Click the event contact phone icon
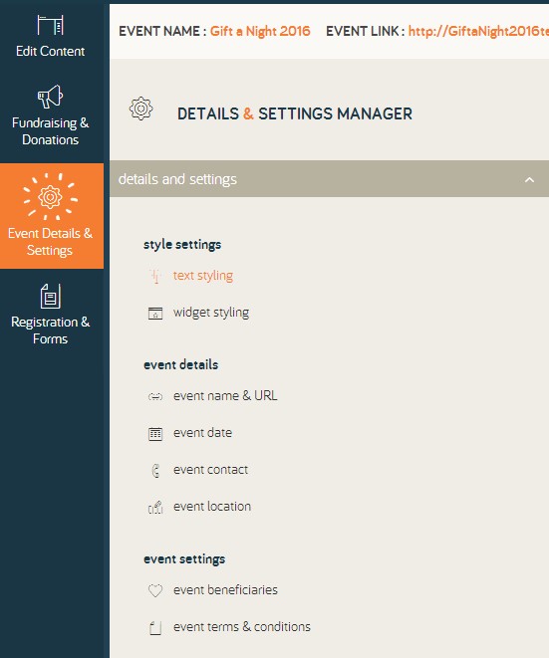This screenshot has height=658, width=549. click(155, 471)
